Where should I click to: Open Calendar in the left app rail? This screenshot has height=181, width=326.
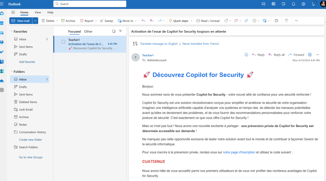tap(2, 23)
